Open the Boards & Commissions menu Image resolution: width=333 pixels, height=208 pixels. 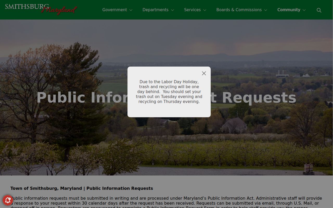coord(239,10)
